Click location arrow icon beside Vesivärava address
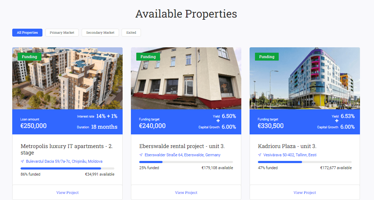This screenshot has width=374, height=200. pos(260,155)
